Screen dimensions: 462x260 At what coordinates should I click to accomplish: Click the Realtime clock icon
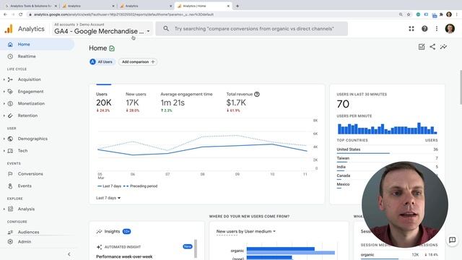(x=10, y=56)
